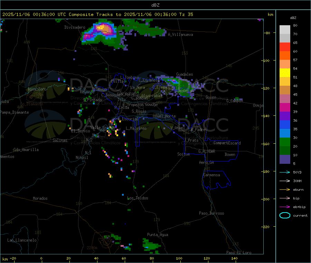
Task: Click the 'CompantEscard' map label
Action: point(227,143)
